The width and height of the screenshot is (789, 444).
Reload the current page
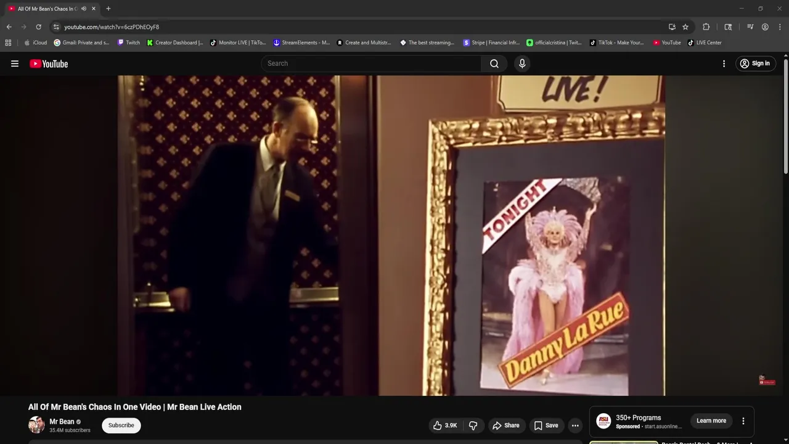tap(38, 27)
